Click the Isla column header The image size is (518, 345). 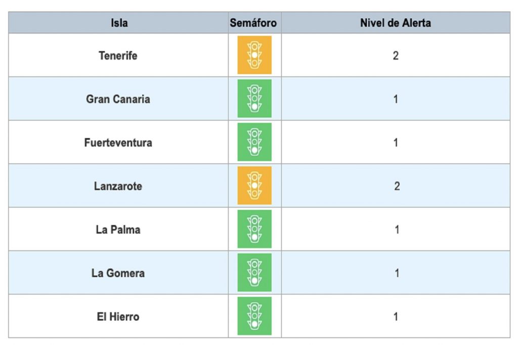[119, 23]
